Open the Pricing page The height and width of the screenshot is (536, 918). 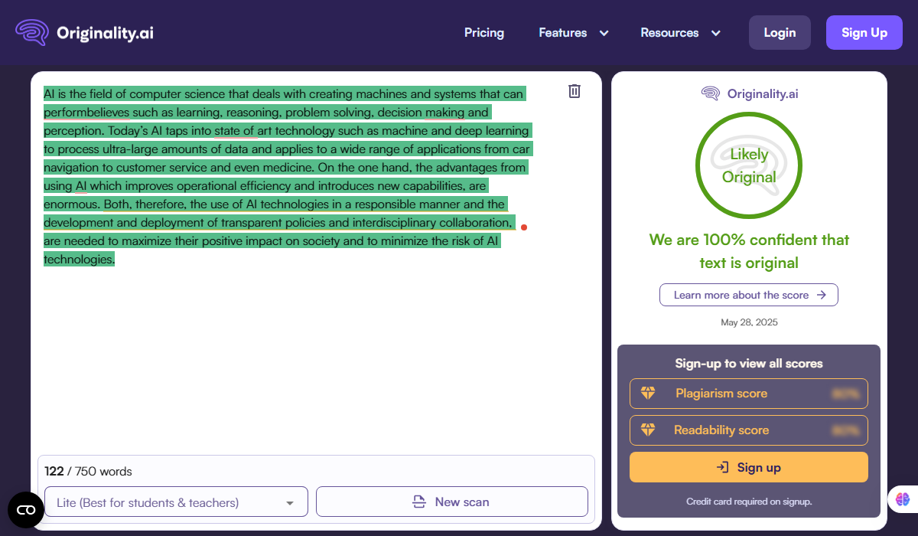click(x=484, y=33)
